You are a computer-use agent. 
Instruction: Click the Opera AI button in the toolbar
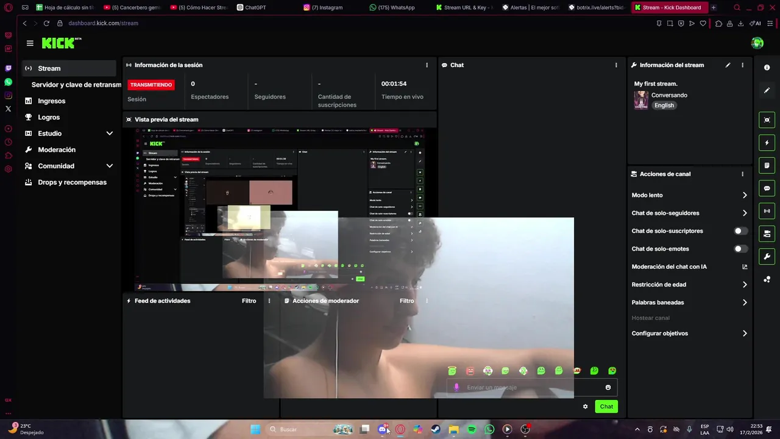point(756,23)
